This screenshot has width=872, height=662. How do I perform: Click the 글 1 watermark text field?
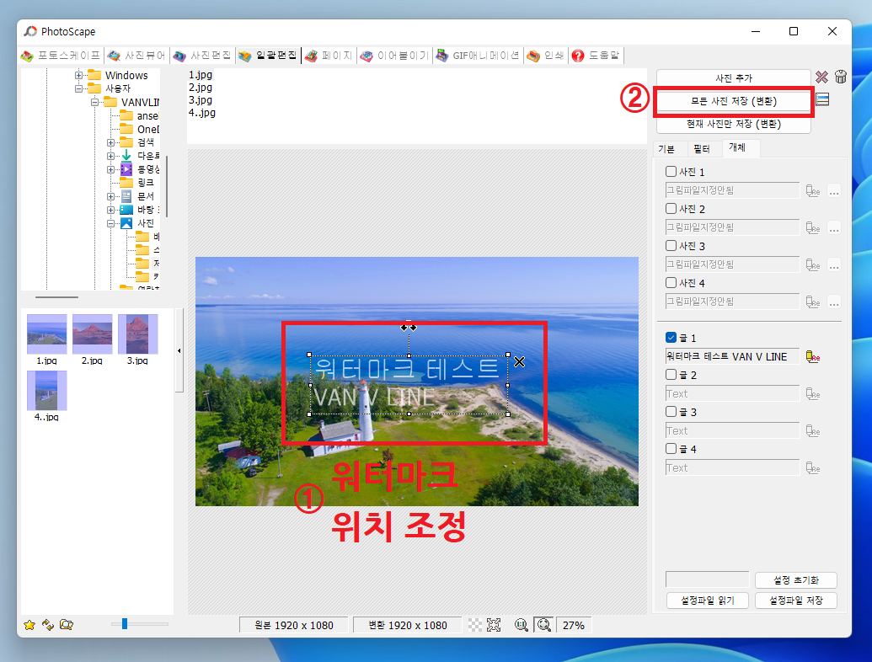point(732,356)
